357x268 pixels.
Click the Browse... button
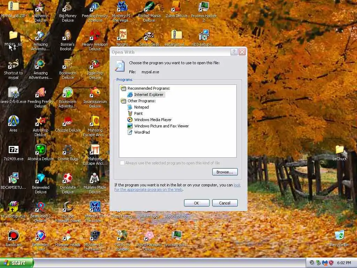click(225, 172)
